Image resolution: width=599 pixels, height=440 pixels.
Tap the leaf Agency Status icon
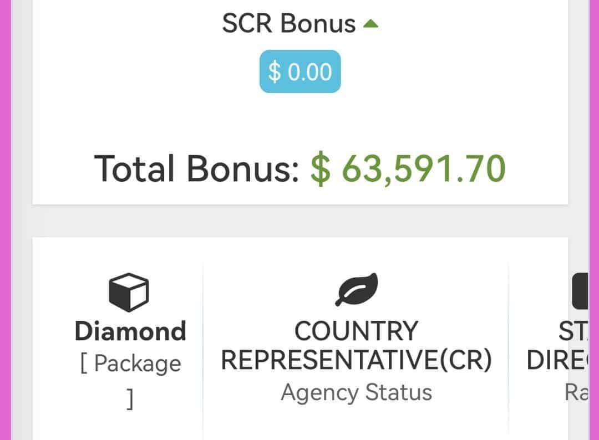pyautogui.click(x=356, y=289)
